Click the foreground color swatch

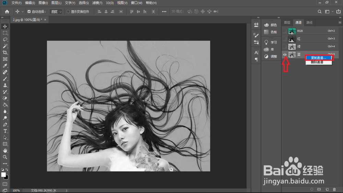coord(3,174)
